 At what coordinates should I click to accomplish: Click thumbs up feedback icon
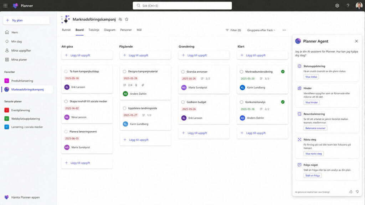coord(351,192)
